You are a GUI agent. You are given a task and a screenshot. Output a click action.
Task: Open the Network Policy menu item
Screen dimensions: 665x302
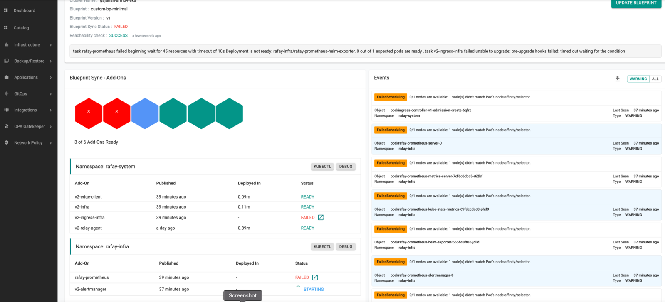point(28,142)
